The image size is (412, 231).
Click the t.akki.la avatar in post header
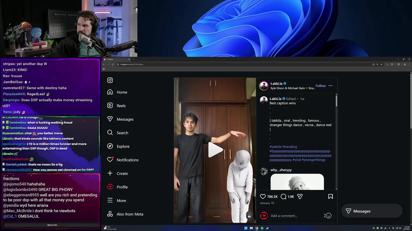264,86
